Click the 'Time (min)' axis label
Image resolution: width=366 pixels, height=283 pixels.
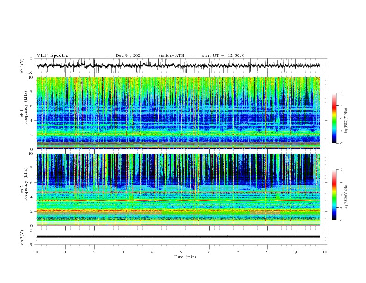pyautogui.click(x=185, y=257)
